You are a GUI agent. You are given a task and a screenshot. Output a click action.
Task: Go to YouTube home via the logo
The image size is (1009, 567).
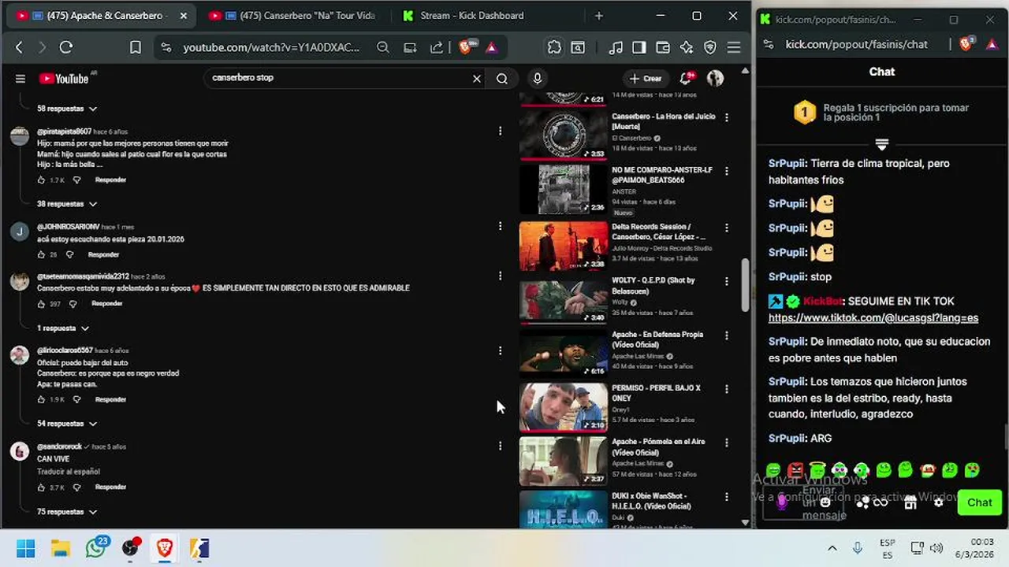[x=64, y=78]
